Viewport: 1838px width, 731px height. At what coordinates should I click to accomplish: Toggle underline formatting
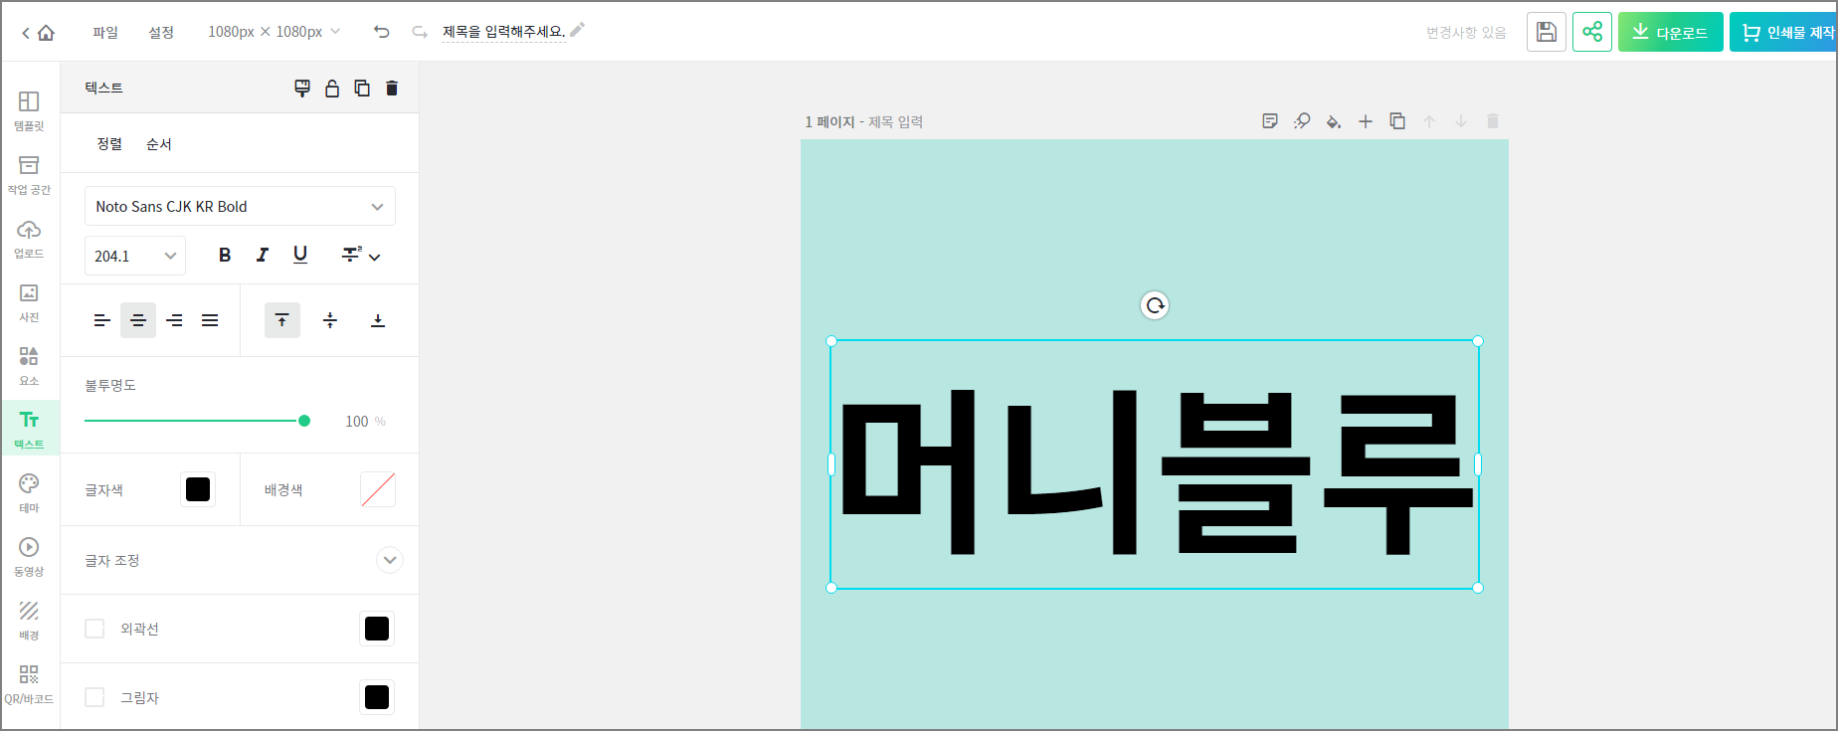tap(300, 255)
